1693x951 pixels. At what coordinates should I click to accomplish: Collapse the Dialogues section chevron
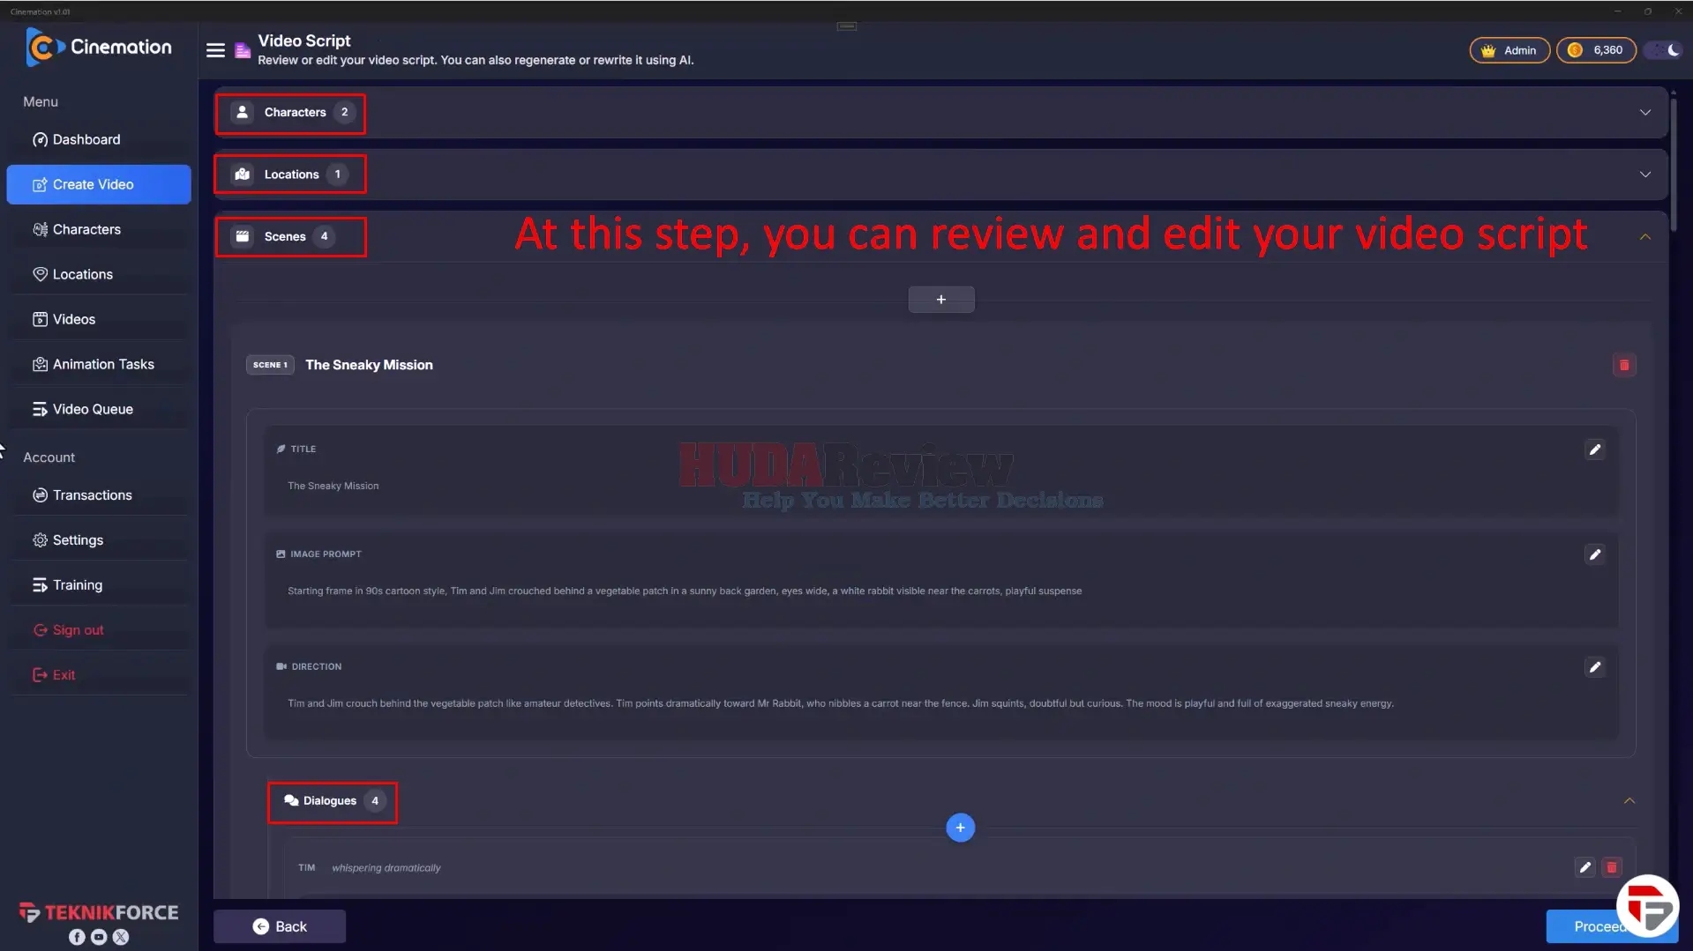pos(1629,801)
